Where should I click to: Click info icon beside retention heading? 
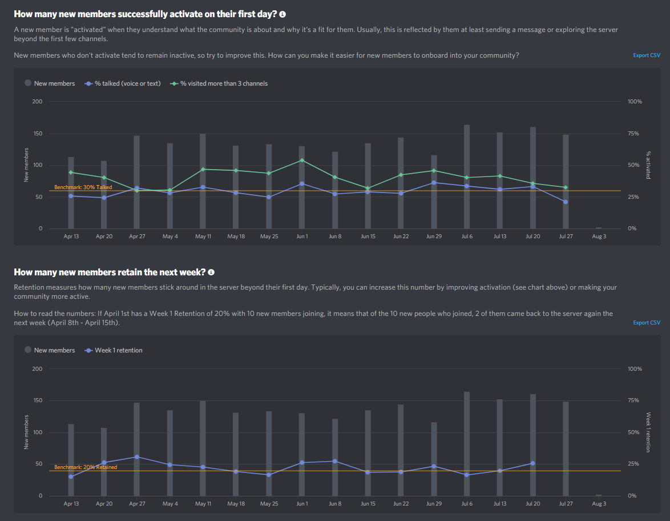tap(211, 272)
